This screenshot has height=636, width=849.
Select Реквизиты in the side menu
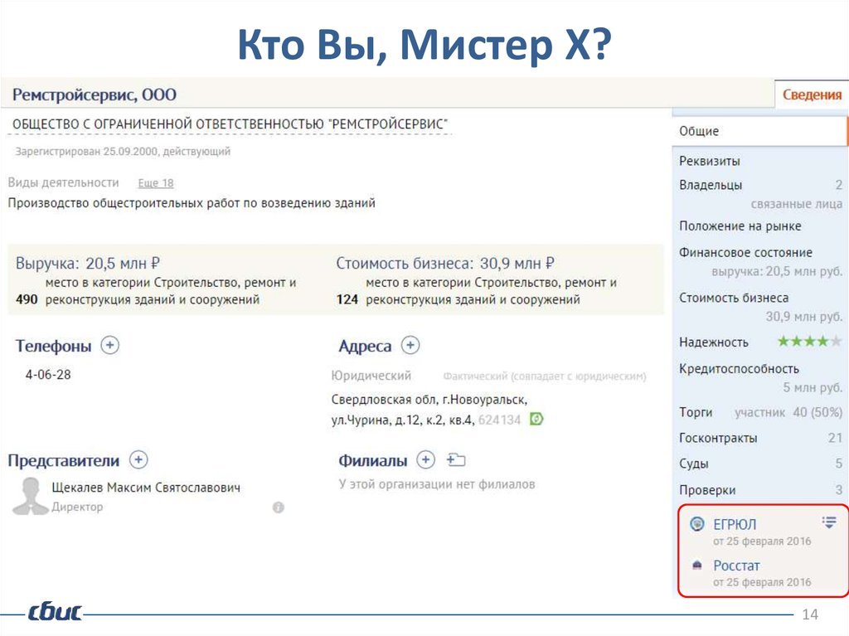(710, 161)
